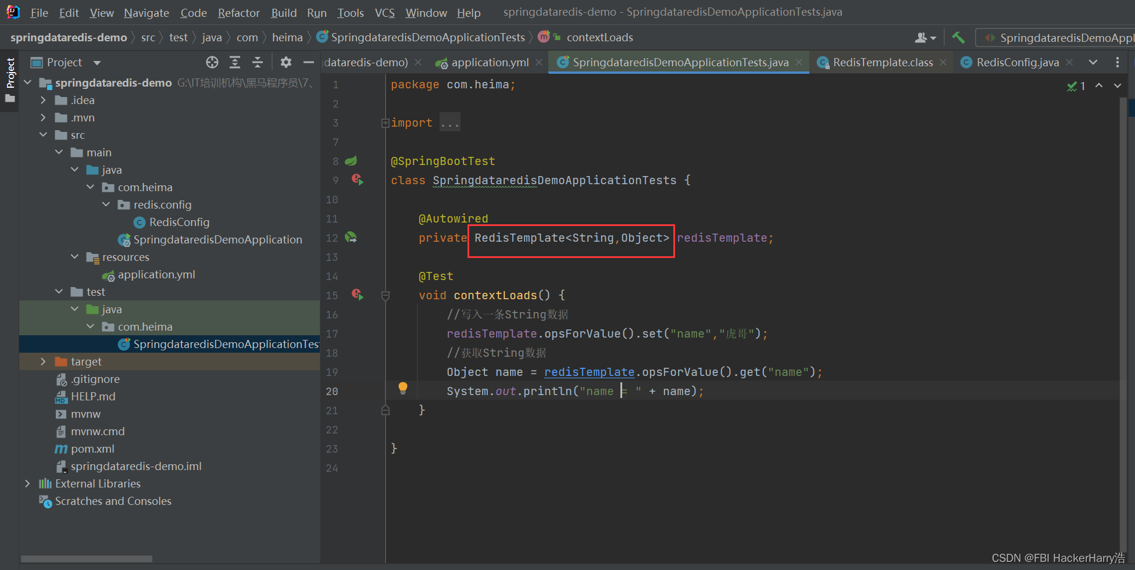Viewport: 1135px width, 570px height.
Task: Open the Edit menu
Action: pyautogui.click(x=69, y=13)
